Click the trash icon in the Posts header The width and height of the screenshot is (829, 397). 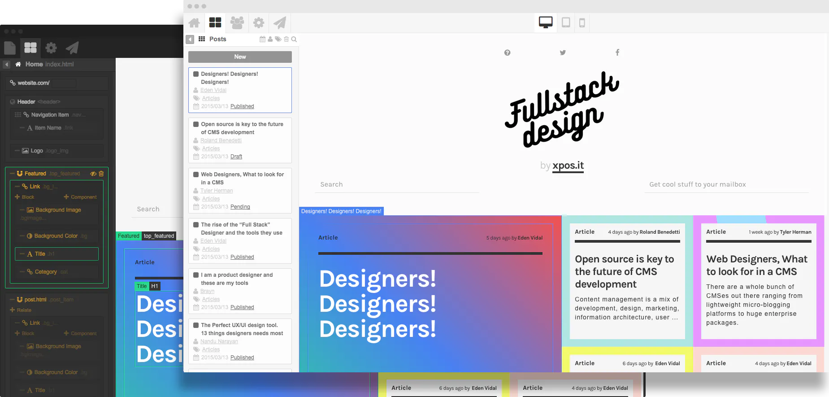click(286, 39)
